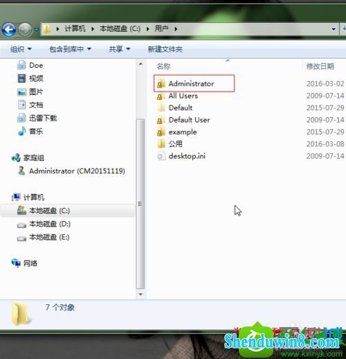
Task: Select the All Users folder icon
Action: tap(161, 96)
